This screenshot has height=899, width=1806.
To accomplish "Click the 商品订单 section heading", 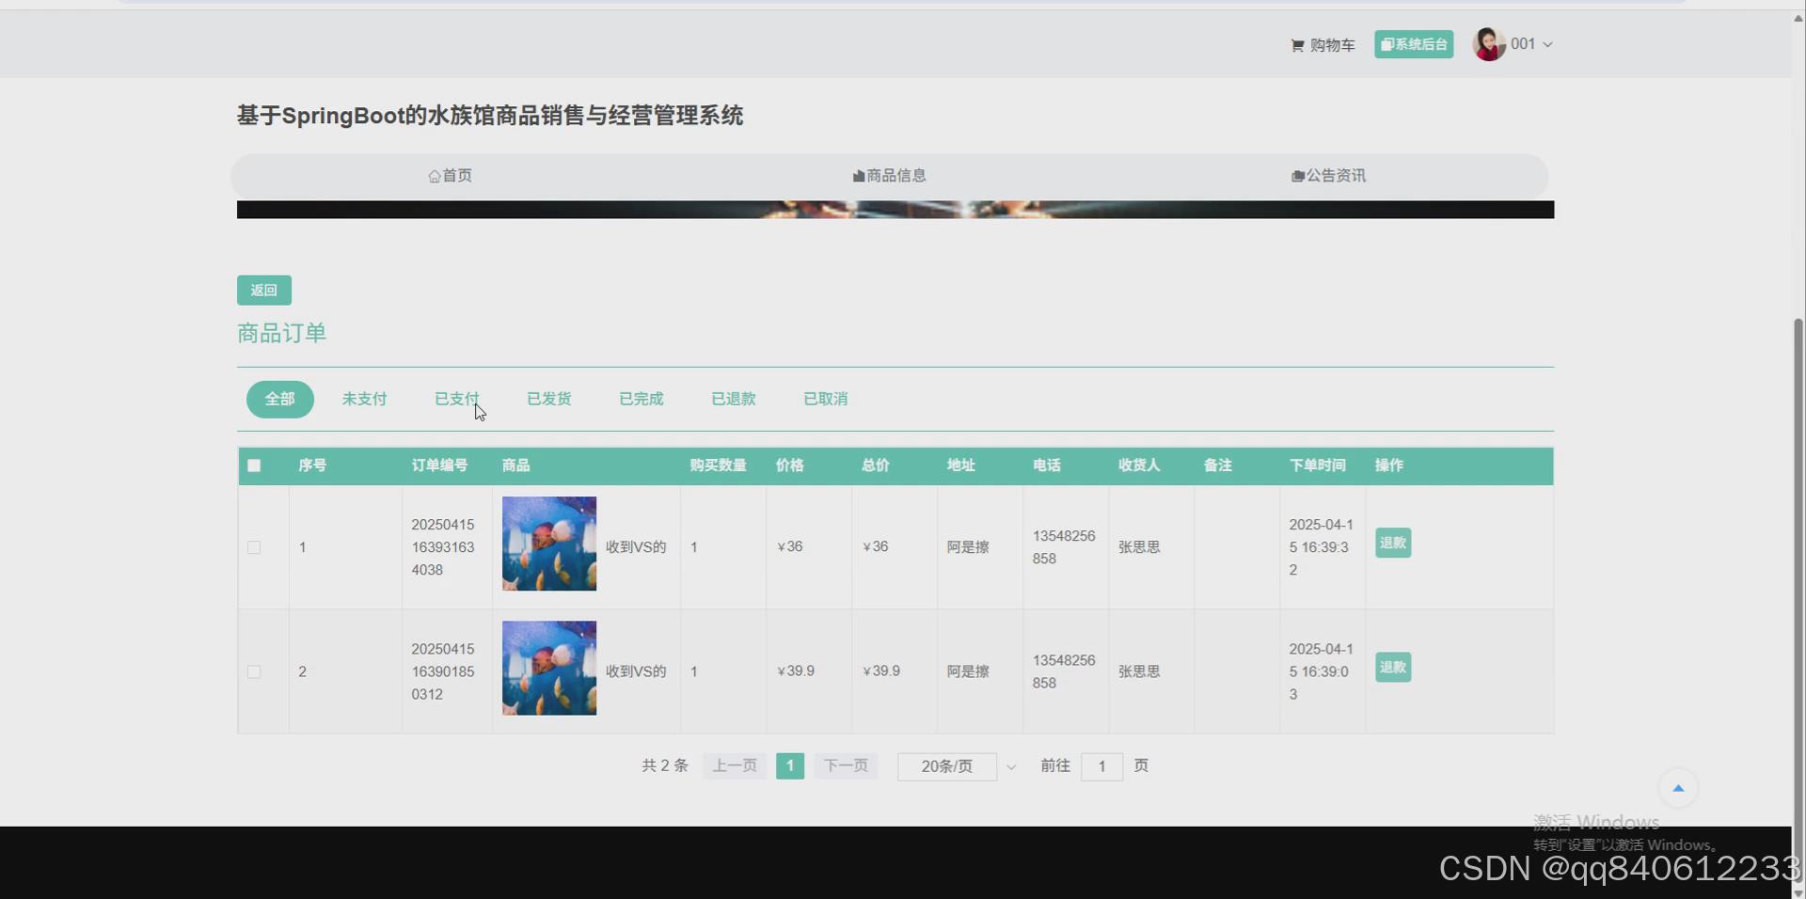I will coord(281,333).
